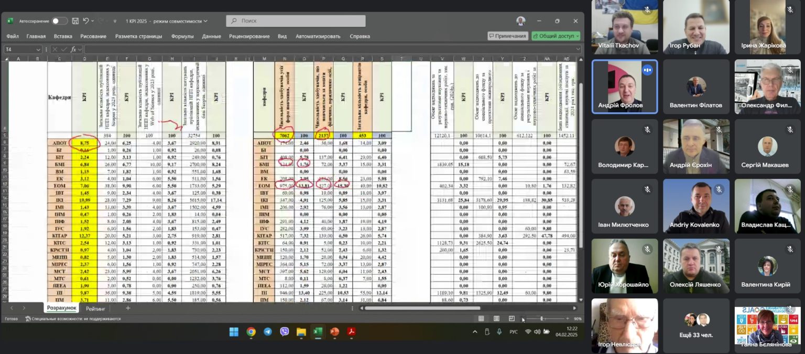805x354 pixels.
Task: Expand the Общий доступ share dropdown
Action: 578,36
